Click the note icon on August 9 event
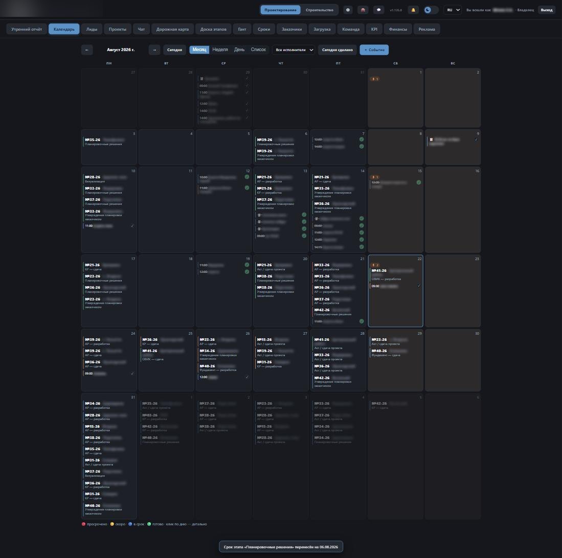The height and width of the screenshot is (558, 562). [431, 139]
